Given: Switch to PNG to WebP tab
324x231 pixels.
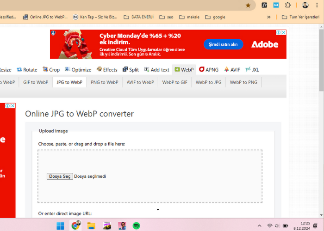Looking at the screenshot, I should (x=104, y=82).
